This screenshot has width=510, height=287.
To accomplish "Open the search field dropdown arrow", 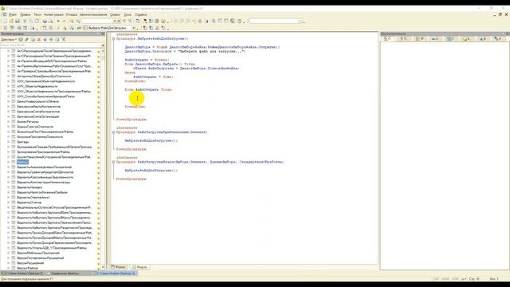I will tap(115, 22).
